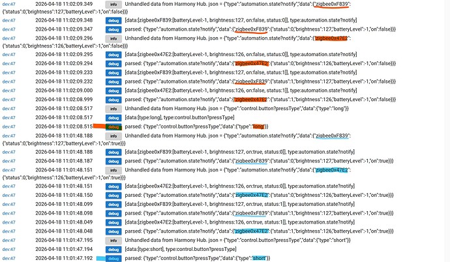Click the debug badge at 11:01:48.048
This screenshot has height=262, width=450.
(113, 231)
